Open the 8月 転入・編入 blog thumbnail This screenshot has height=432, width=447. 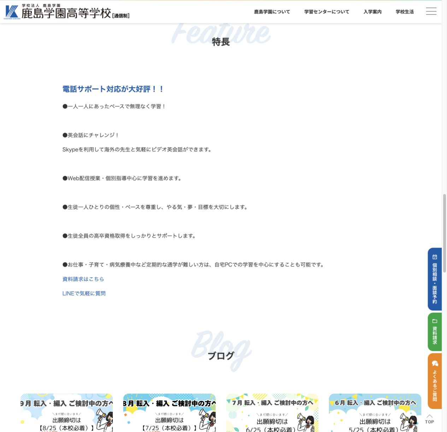[169, 413]
